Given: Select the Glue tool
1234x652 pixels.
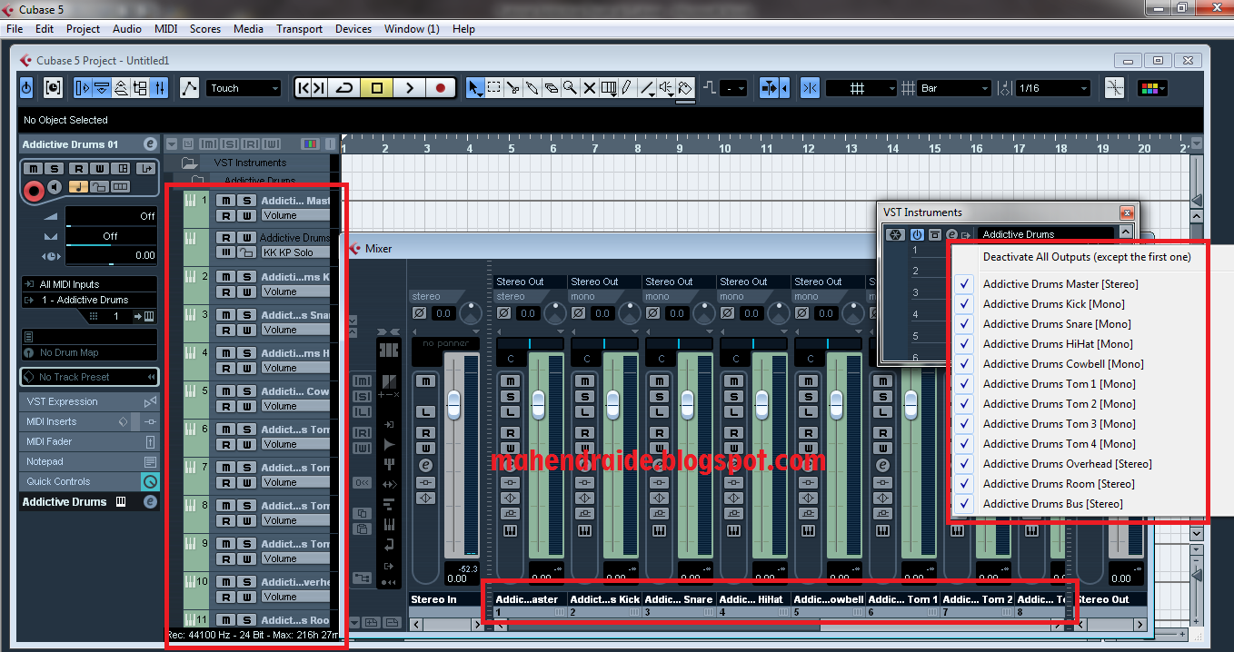Looking at the screenshot, I should point(532,88).
